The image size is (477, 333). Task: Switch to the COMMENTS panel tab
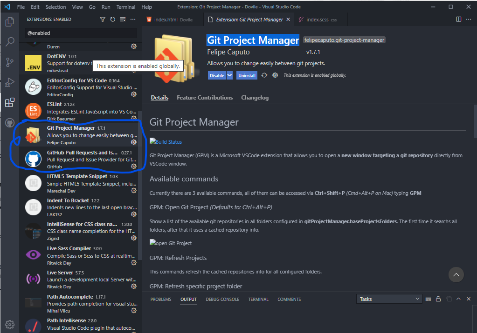pyautogui.click(x=289, y=300)
